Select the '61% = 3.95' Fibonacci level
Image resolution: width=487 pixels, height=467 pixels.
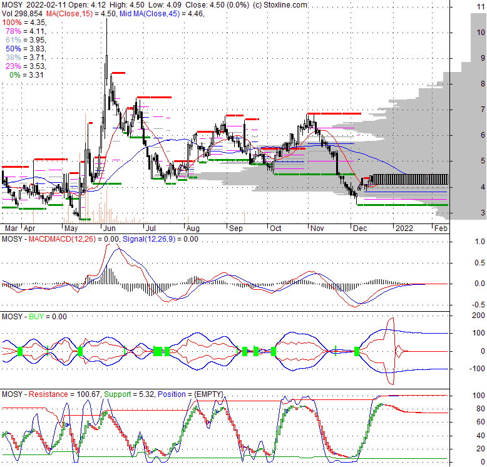(26, 39)
